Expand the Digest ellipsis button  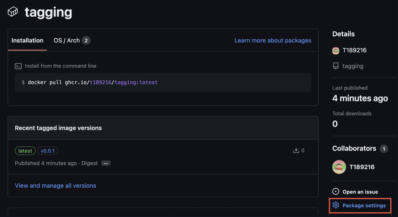(106, 163)
